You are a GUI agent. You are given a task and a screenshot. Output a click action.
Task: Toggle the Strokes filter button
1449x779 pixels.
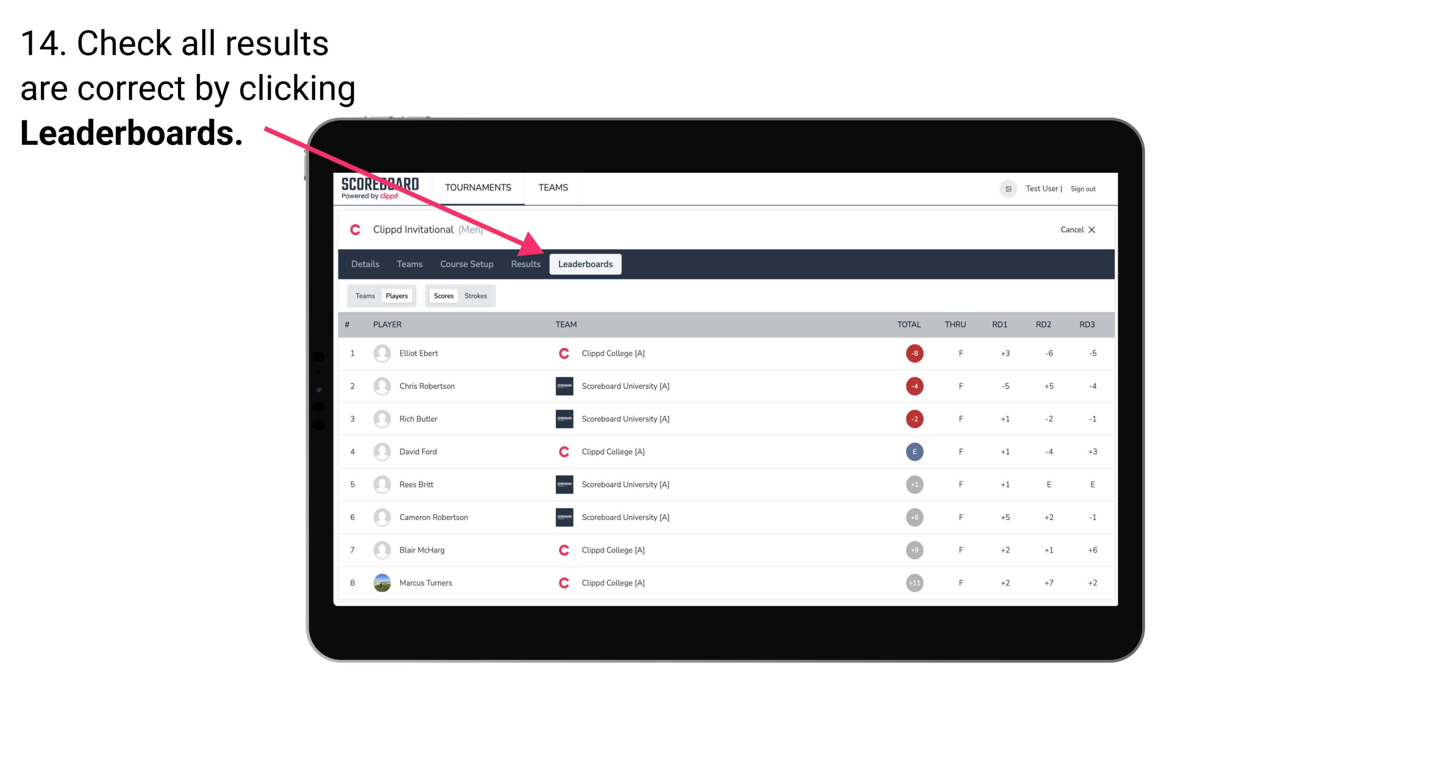click(476, 296)
